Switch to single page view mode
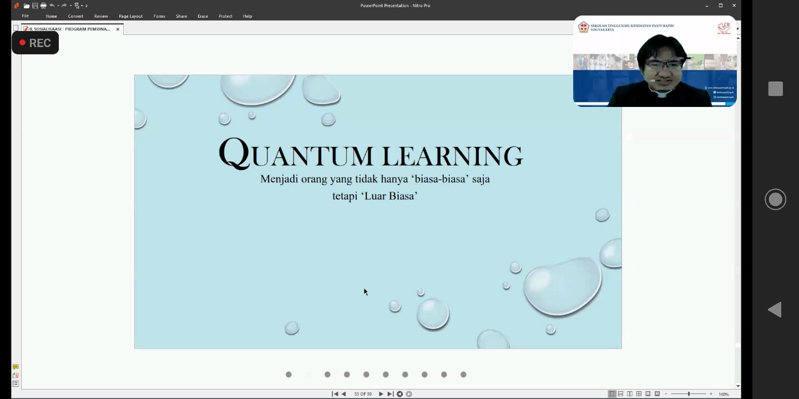The height and width of the screenshot is (399, 799). pos(611,394)
